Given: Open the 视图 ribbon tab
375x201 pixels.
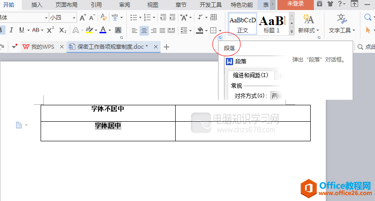Looking at the screenshot, I should point(152,5).
